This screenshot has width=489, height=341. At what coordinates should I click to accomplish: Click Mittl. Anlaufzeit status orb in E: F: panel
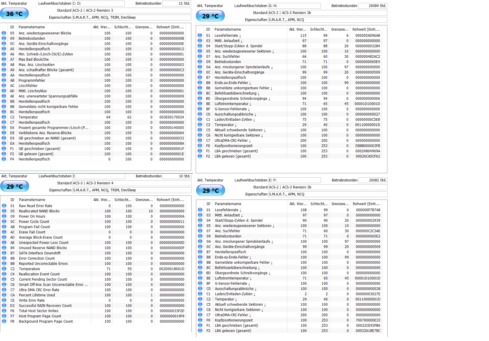(200, 215)
